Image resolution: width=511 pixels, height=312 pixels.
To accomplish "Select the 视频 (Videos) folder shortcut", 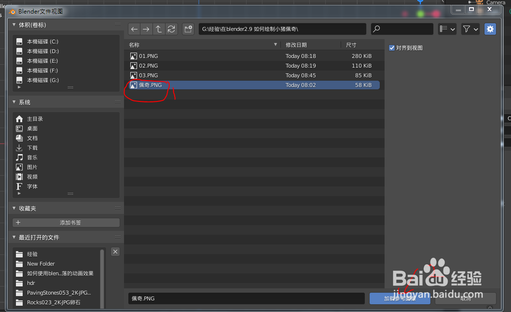I will click(32, 176).
